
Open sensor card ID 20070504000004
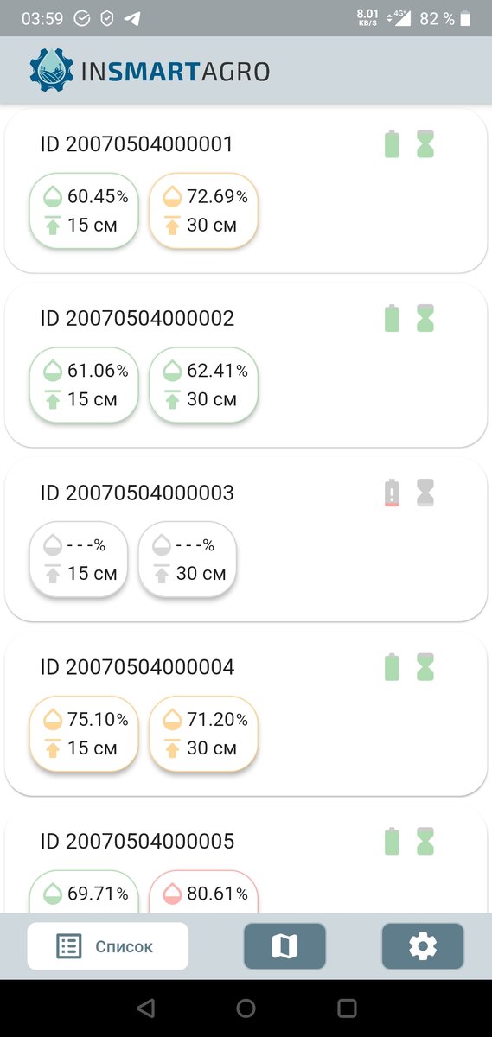246,713
